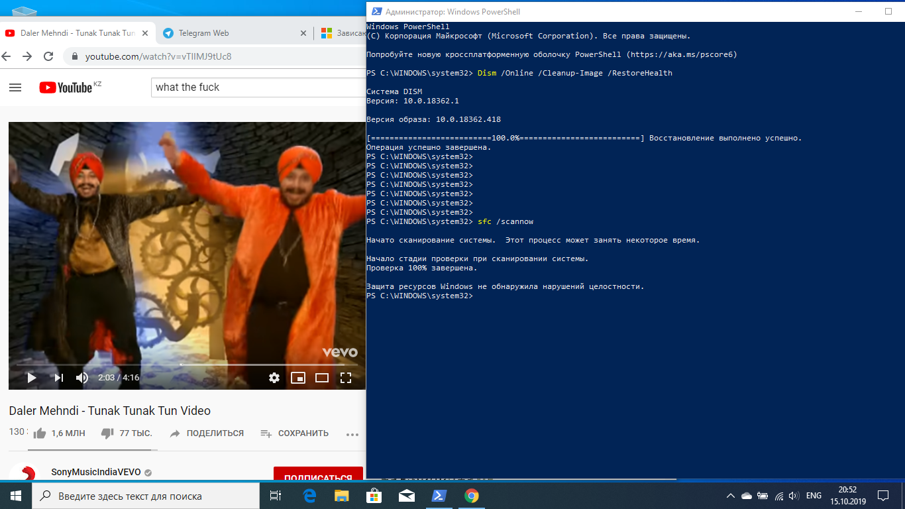Click the vevo logo on video
The height and width of the screenshot is (509, 905).
coord(339,352)
